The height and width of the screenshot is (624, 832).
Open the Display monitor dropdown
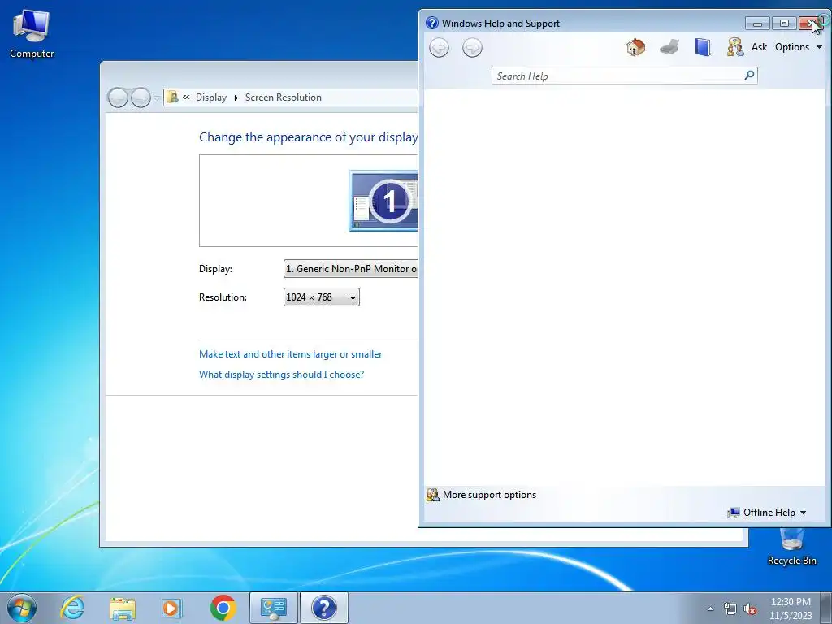click(351, 269)
